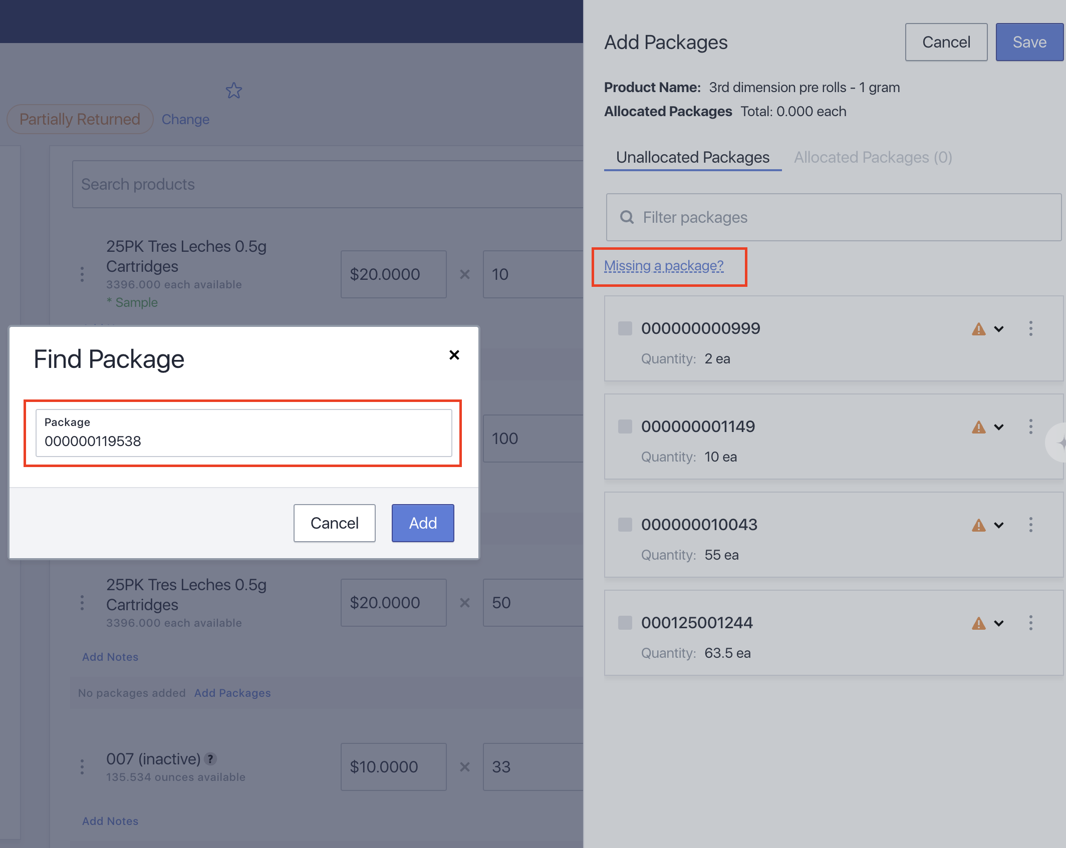Image resolution: width=1066 pixels, height=848 pixels.
Task: Click help icon next to 007 (inactive)
Action: [211, 759]
